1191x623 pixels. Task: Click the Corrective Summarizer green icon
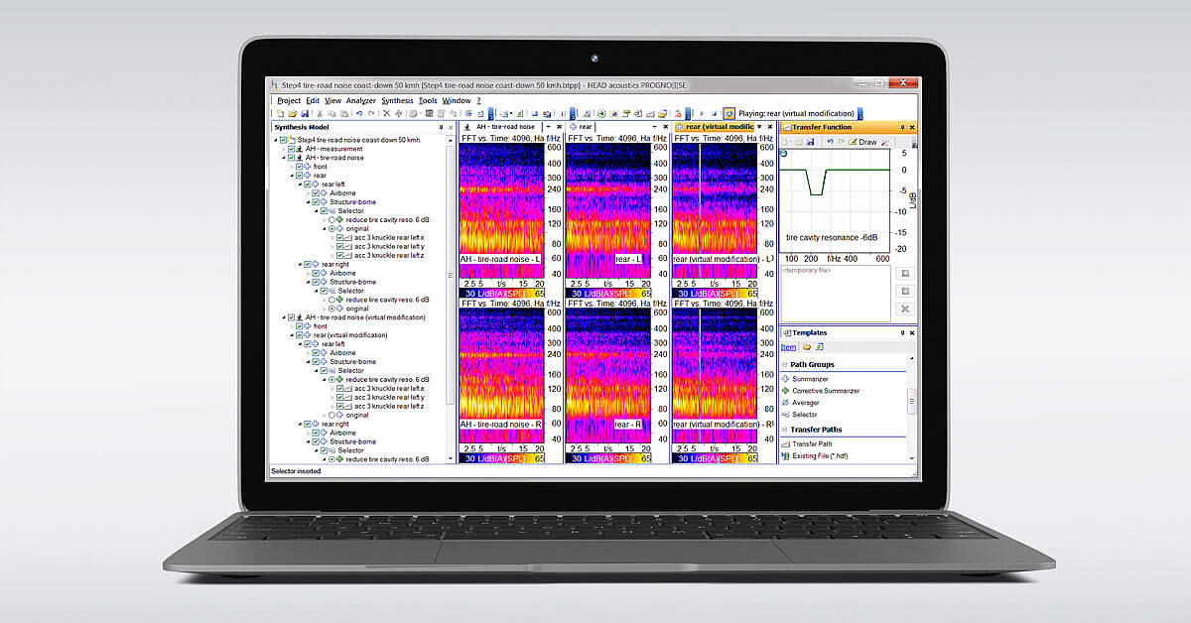(x=785, y=391)
